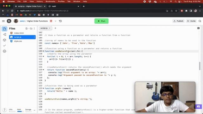Reload the page in Chrome
Image resolution: width=203 pixels, height=114 pixels.
point(12,11)
